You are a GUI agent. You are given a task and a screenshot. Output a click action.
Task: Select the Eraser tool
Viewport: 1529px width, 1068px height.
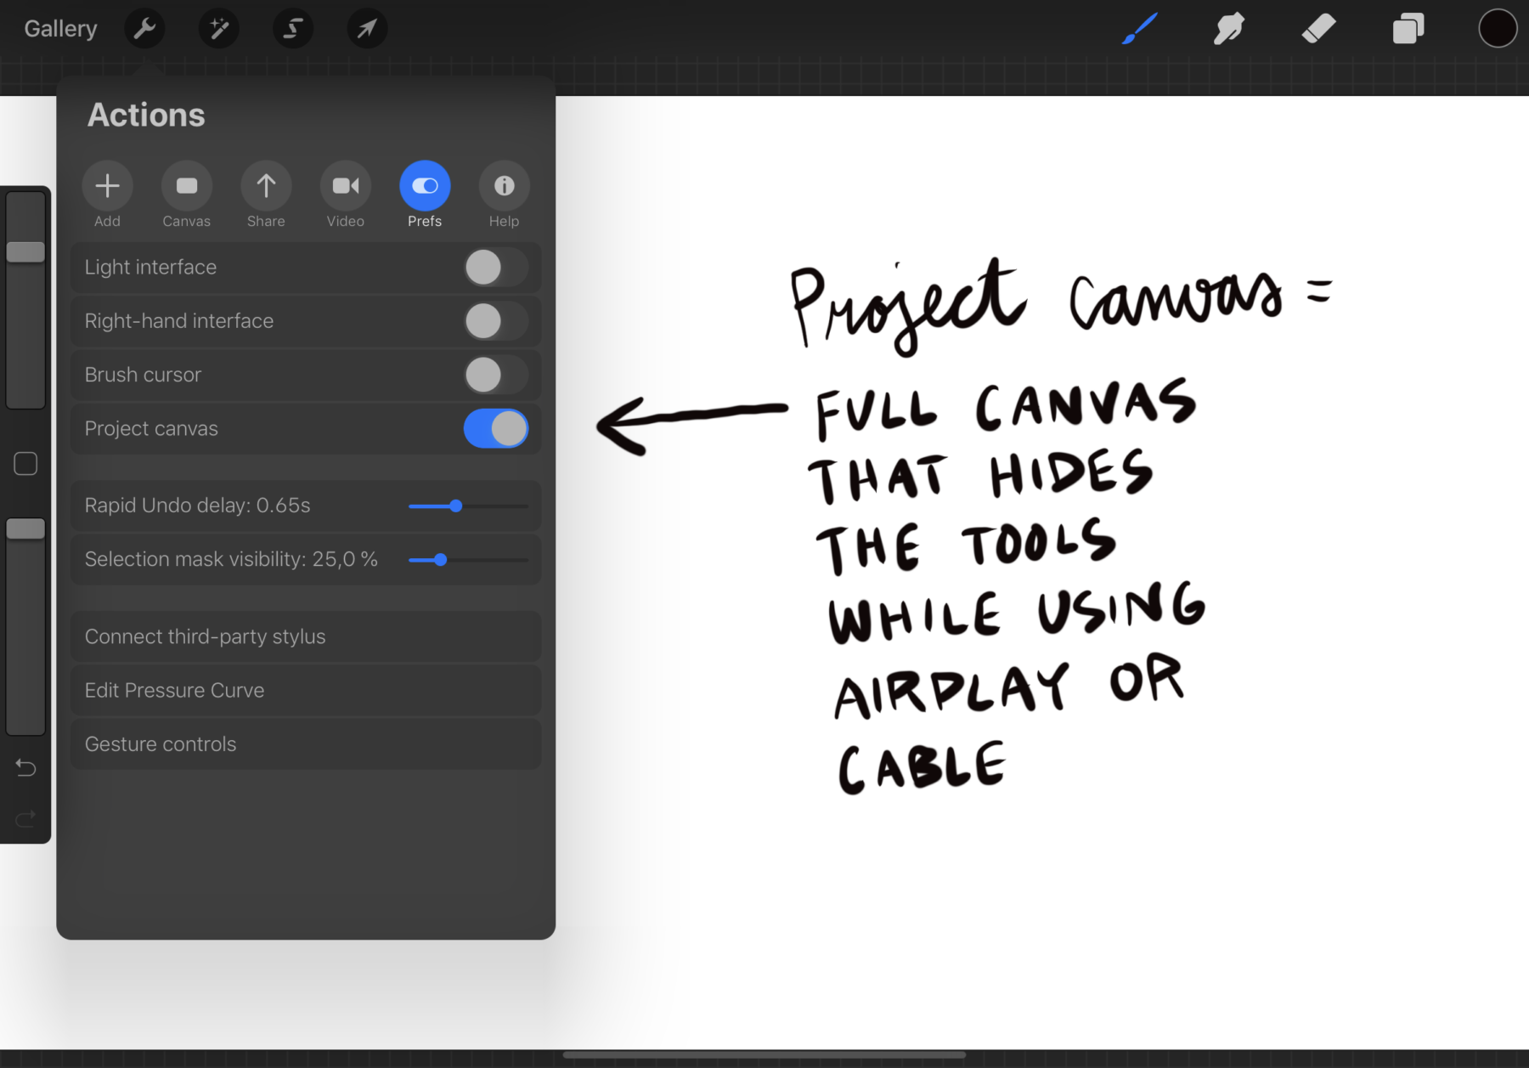(x=1318, y=29)
